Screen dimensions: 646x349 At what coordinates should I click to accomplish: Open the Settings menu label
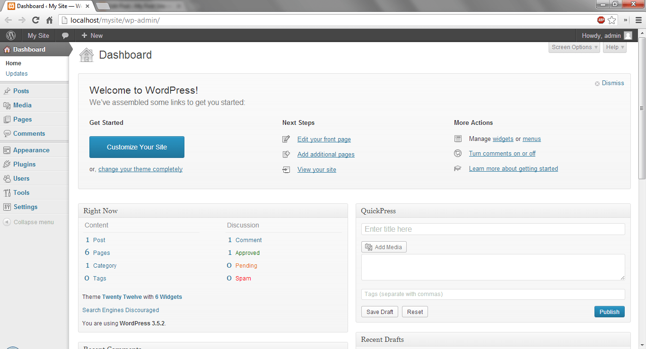tap(26, 207)
